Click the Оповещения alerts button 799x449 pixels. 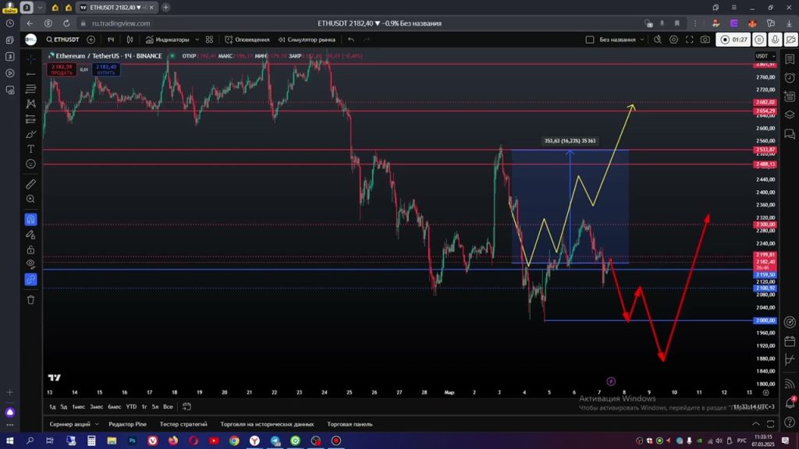tap(247, 40)
